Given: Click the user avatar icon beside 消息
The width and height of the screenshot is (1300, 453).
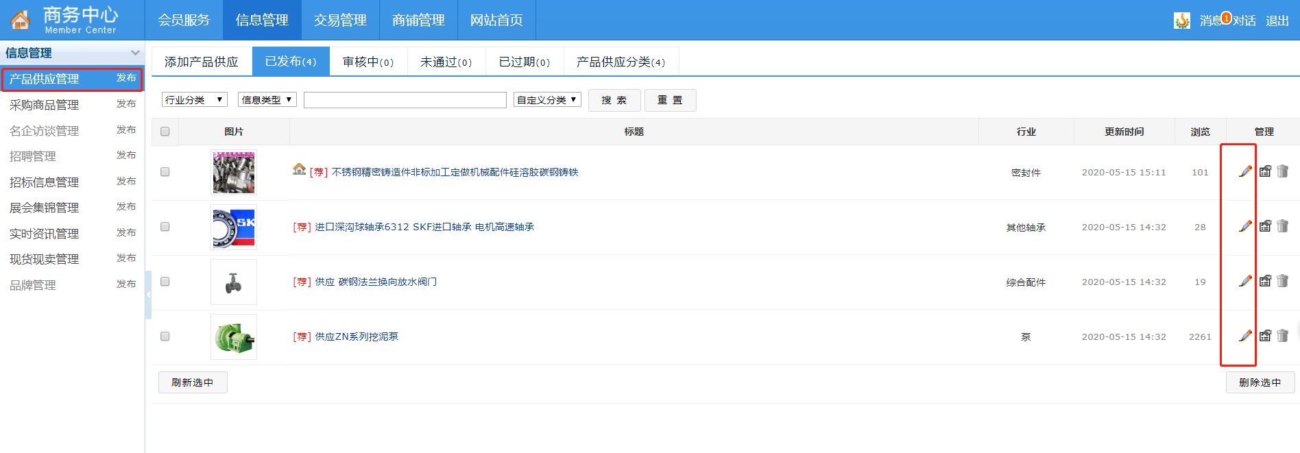Looking at the screenshot, I should click(x=1181, y=21).
